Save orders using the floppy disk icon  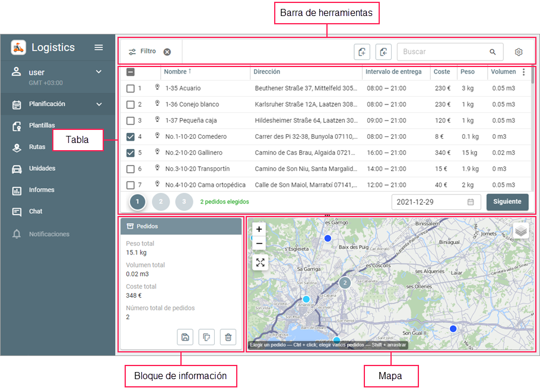[185, 337]
